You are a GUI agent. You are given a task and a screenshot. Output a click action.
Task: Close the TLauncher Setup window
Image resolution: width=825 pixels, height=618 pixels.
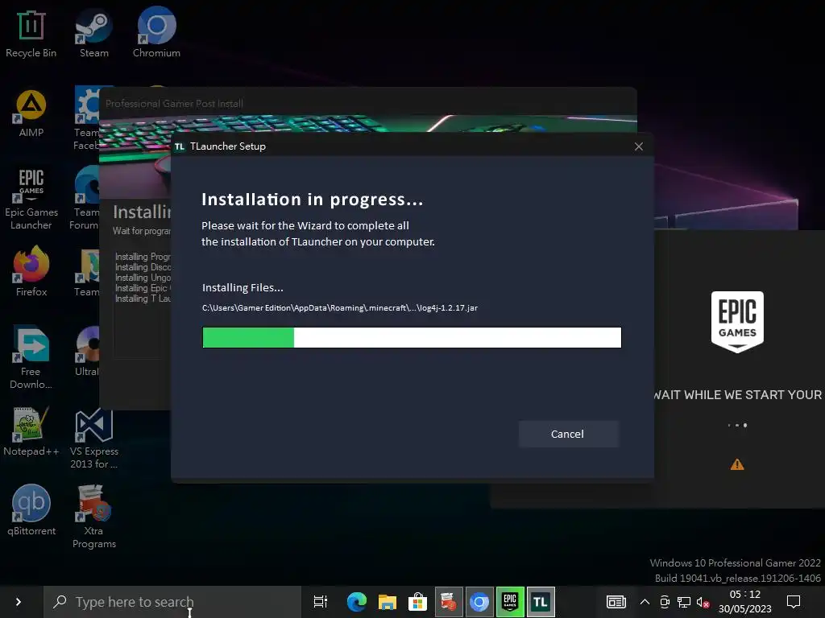[x=638, y=146]
